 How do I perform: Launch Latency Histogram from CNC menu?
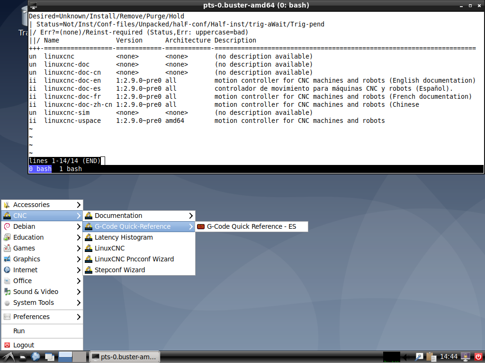pyautogui.click(x=139, y=237)
